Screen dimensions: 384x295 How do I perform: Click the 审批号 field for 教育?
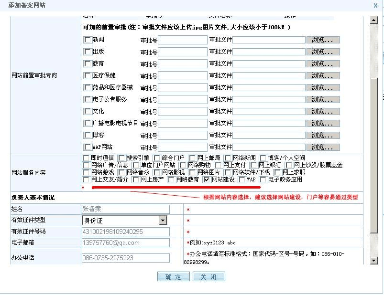[x=183, y=63]
